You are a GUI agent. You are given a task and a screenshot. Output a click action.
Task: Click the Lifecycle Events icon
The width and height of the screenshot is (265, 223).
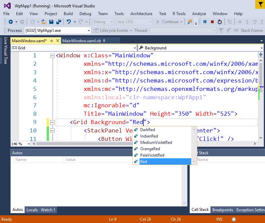tap(96, 31)
